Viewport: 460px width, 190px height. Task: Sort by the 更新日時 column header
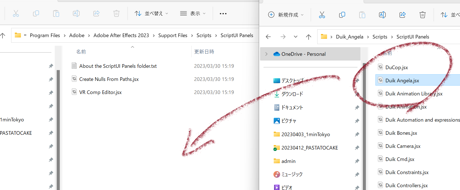tap(204, 52)
